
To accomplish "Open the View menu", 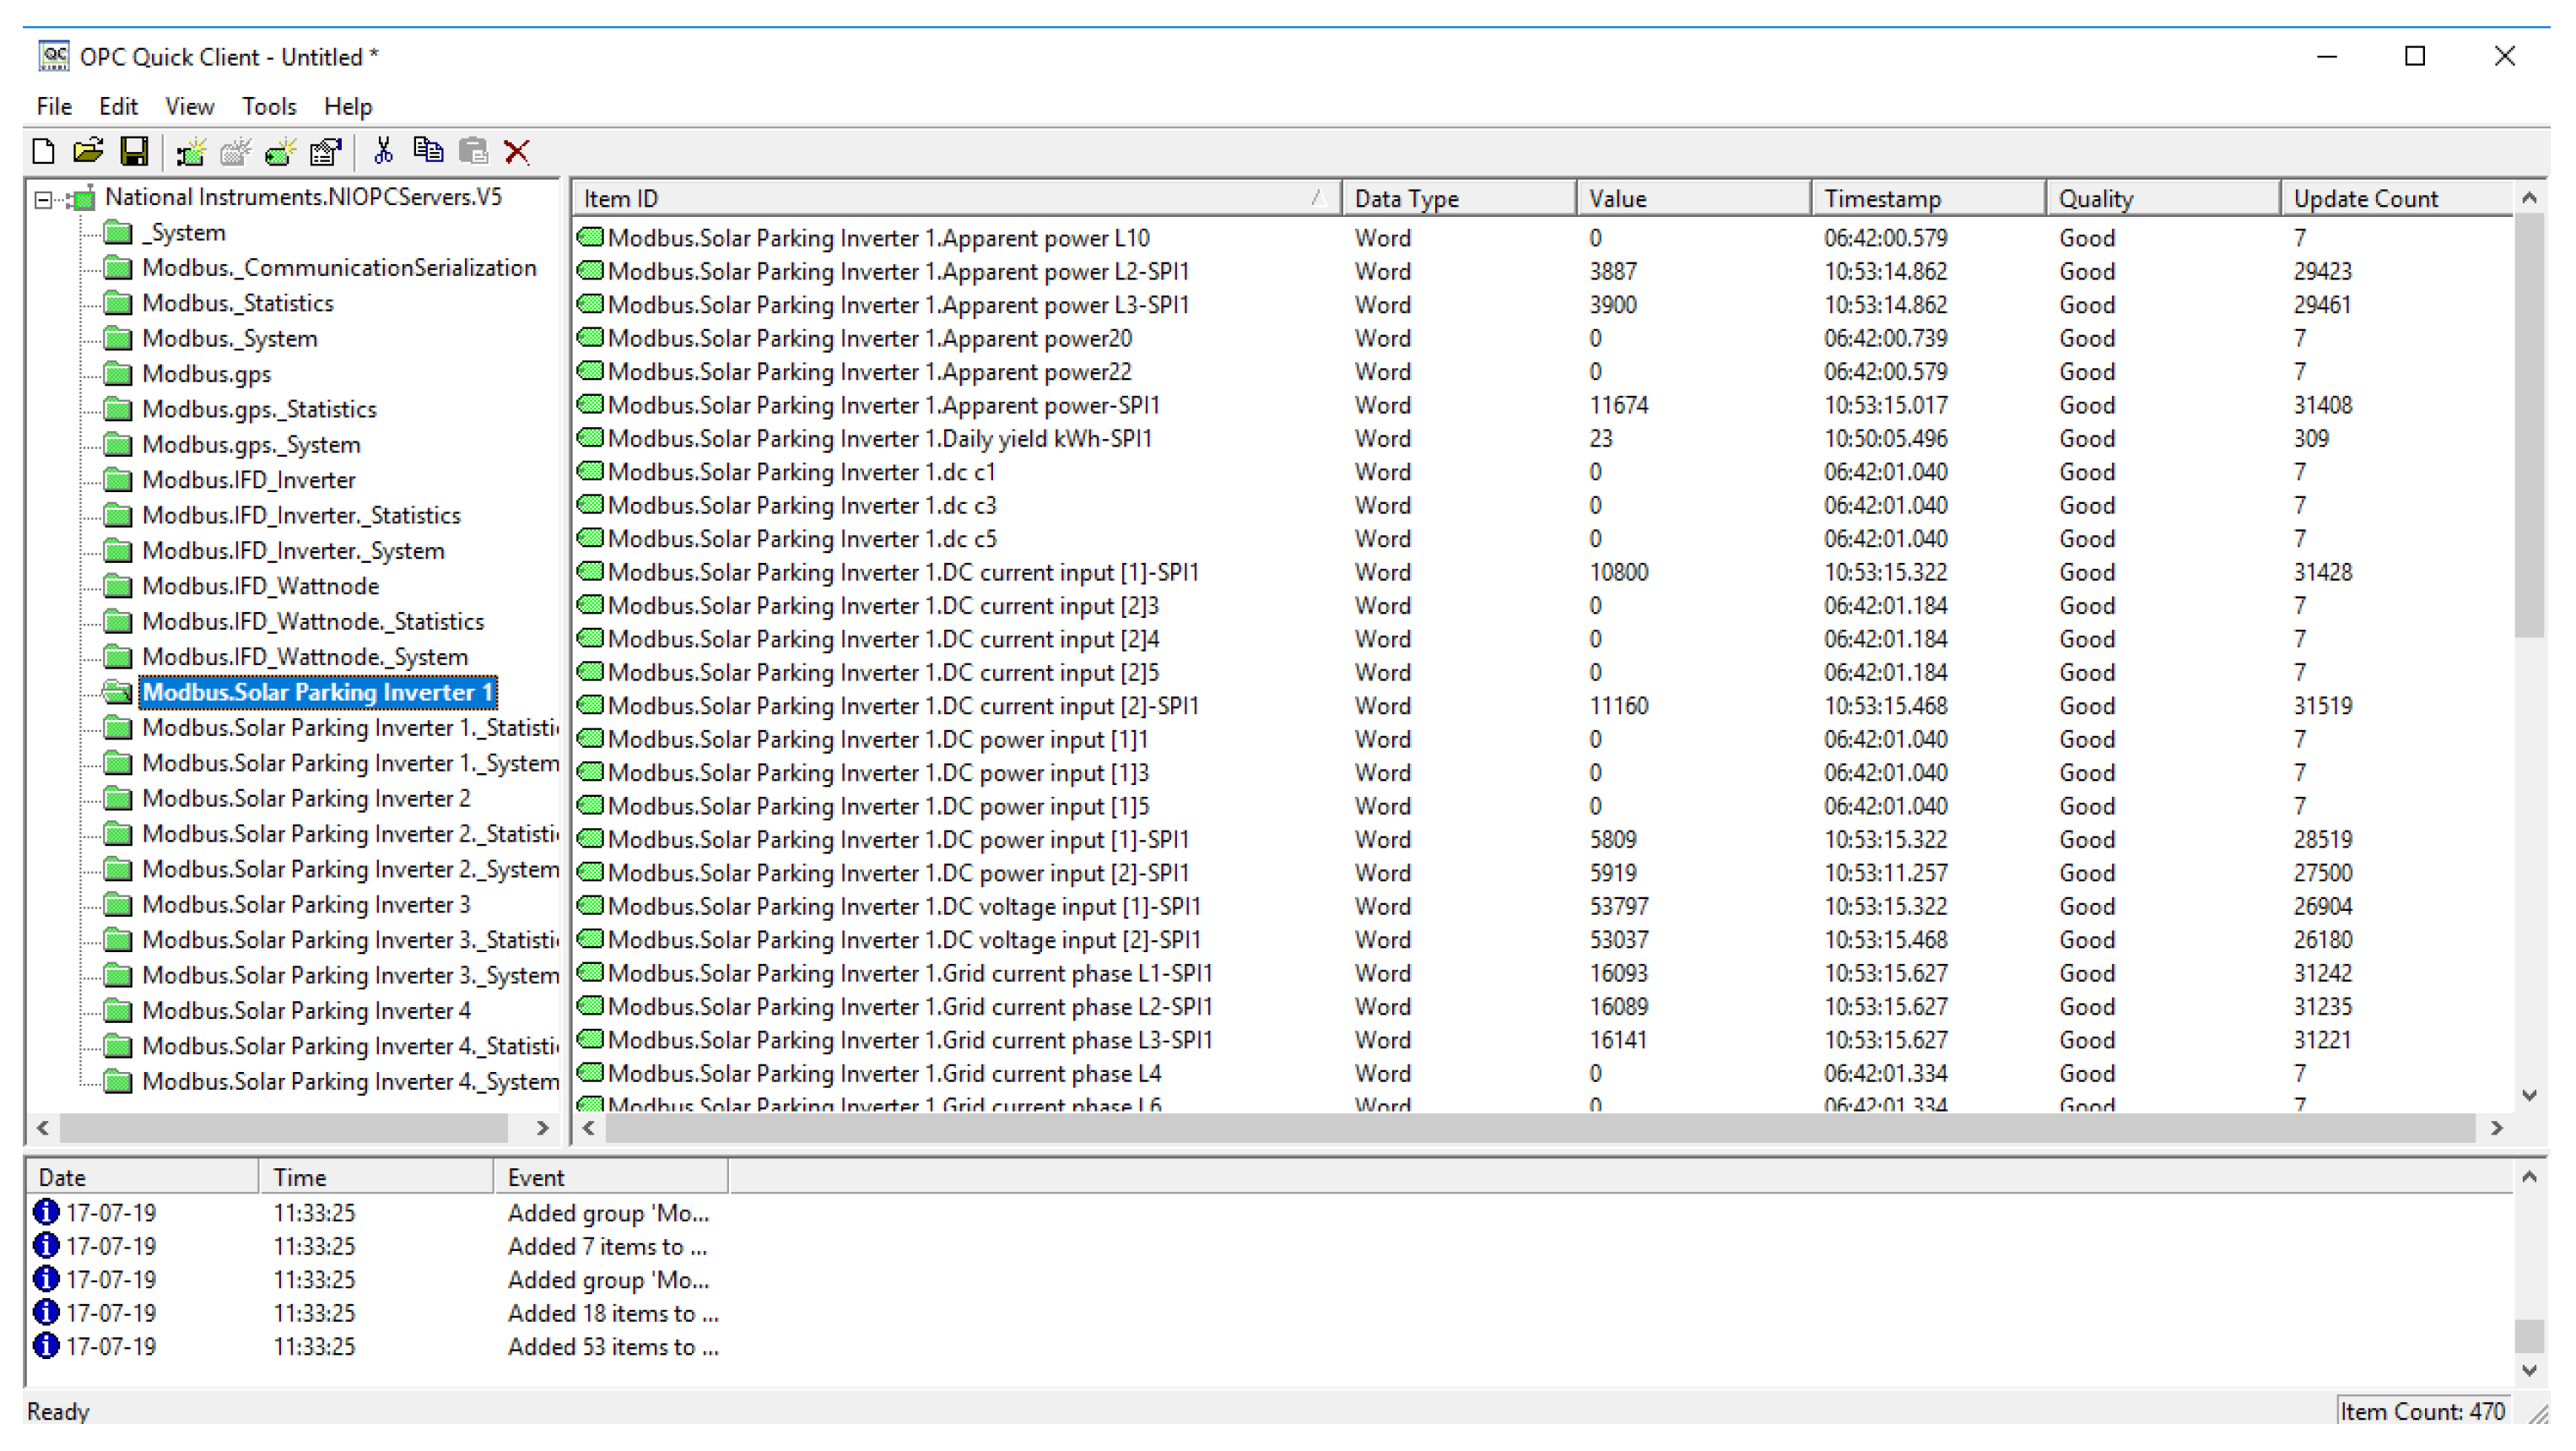I will coord(189,106).
